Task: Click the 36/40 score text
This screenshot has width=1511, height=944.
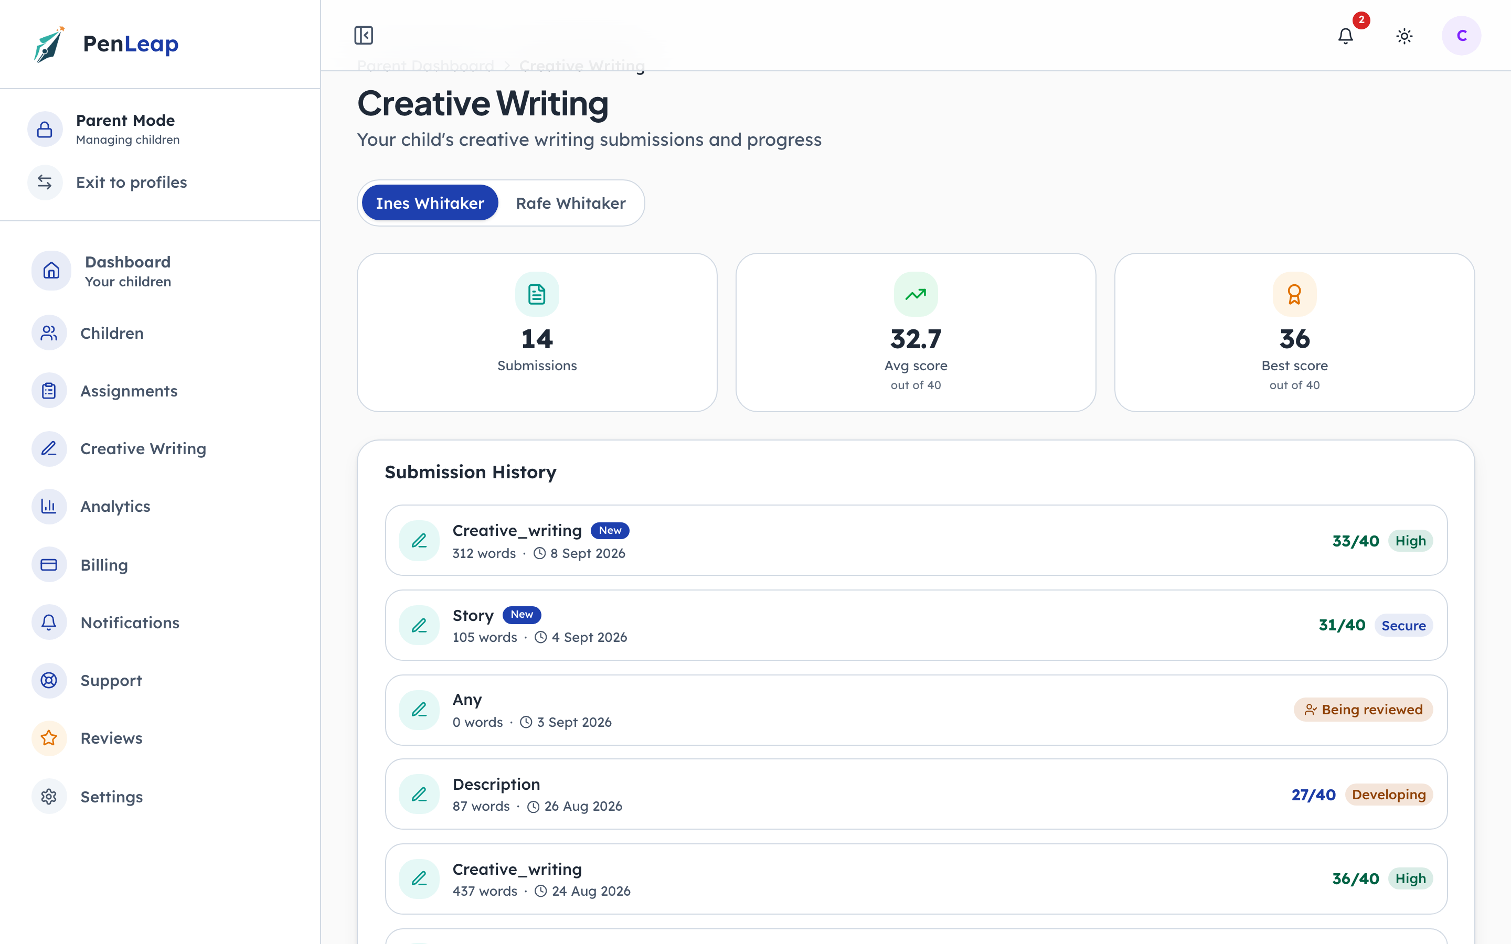Action: [x=1356, y=879]
